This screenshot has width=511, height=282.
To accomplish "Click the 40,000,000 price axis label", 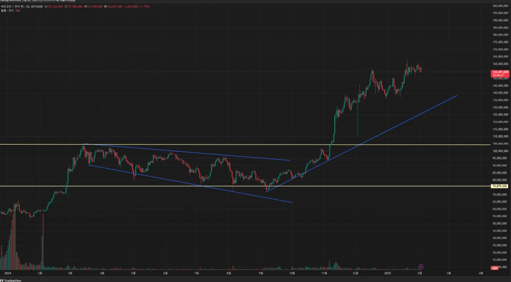I will (501, 238).
